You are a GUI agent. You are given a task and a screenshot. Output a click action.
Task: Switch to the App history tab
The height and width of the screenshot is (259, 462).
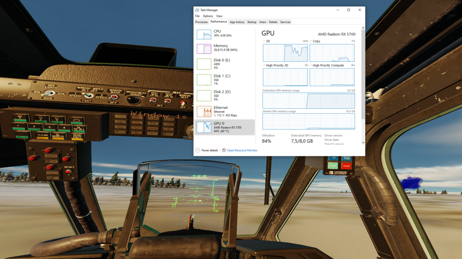pyautogui.click(x=237, y=22)
